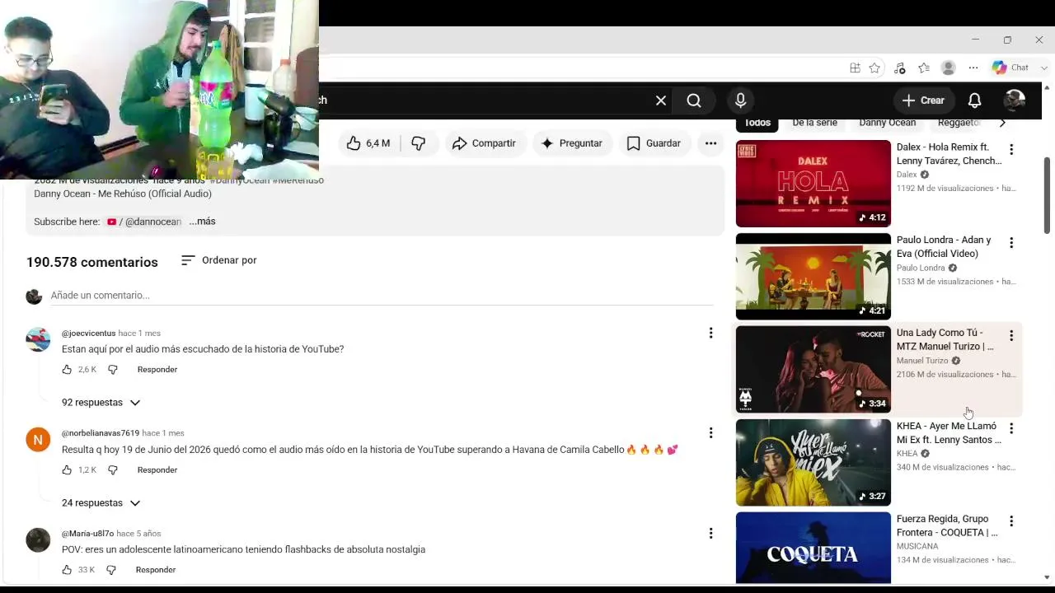Image resolution: width=1055 pixels, height=593 pixels.
Task: Click the page vertical scrollbar thumb
Action: [1048, 195]
